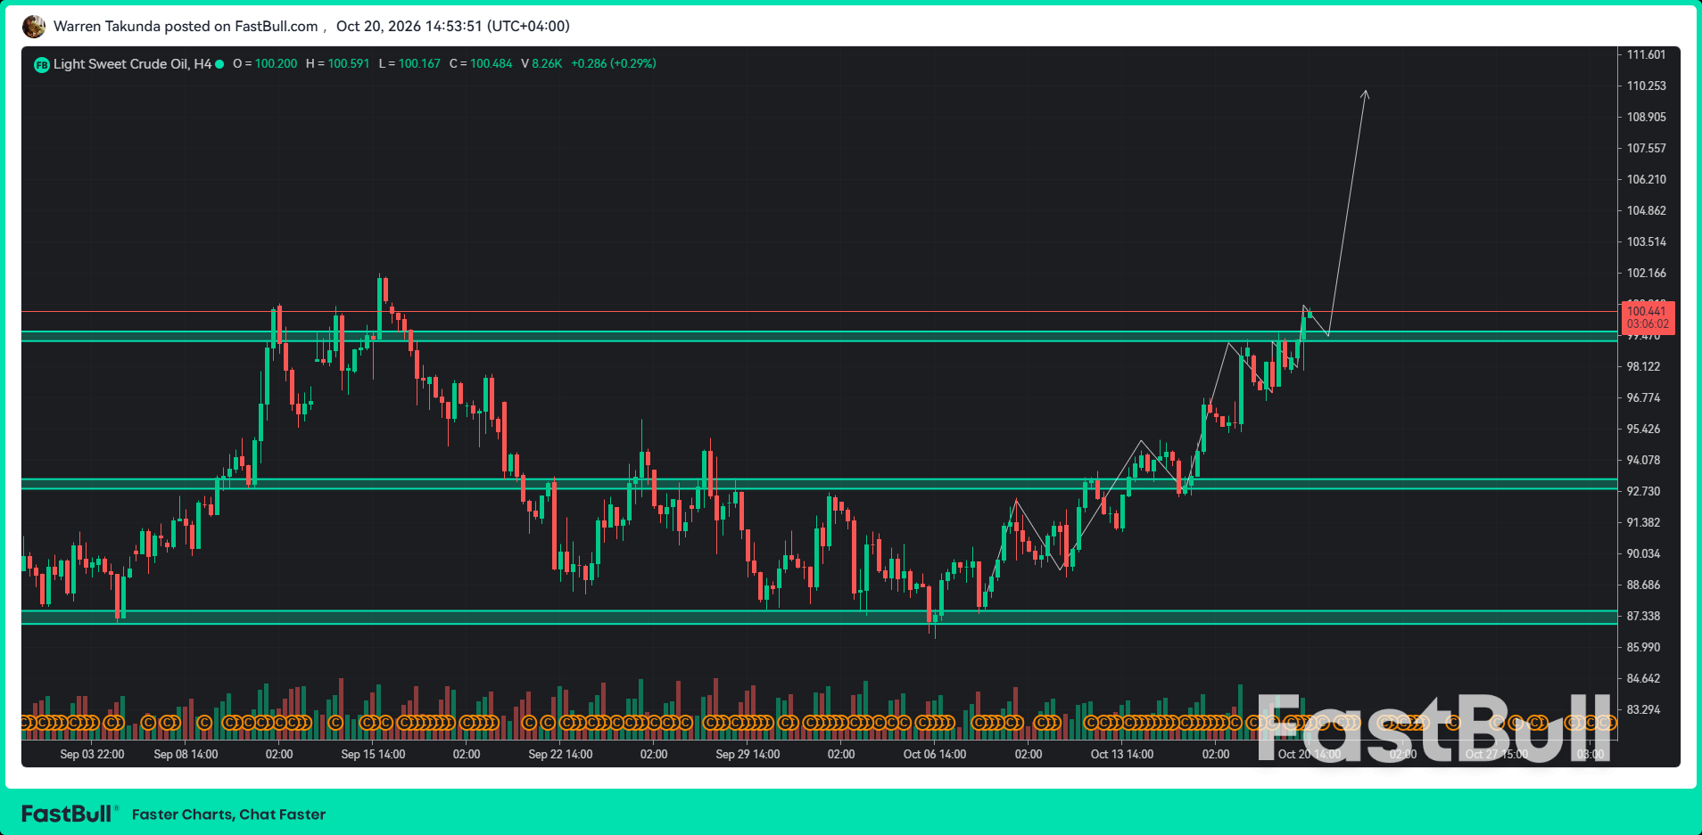Click the '102.166' price axis label
The height and width of the screenshot is (835, 1702).
tap(1646, 274)
